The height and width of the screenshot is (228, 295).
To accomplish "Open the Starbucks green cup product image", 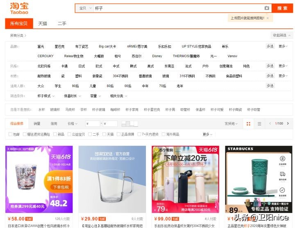I will 259,179.
